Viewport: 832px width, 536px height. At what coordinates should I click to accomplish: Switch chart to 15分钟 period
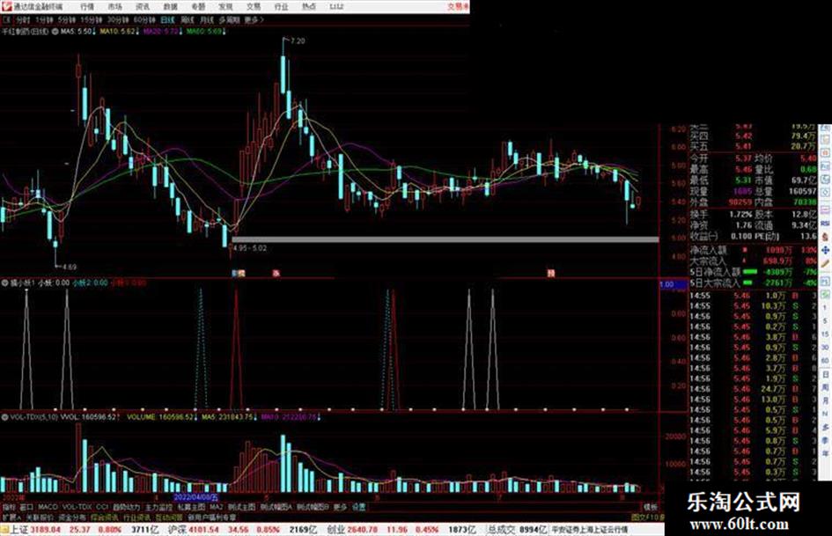(92, 19)
